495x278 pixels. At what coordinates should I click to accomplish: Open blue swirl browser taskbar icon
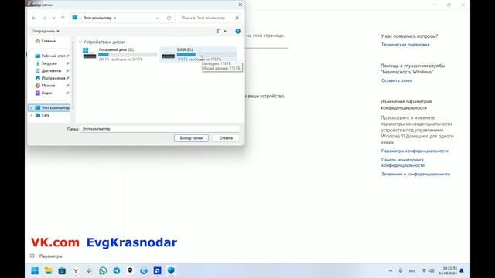[x=144, y=271]
